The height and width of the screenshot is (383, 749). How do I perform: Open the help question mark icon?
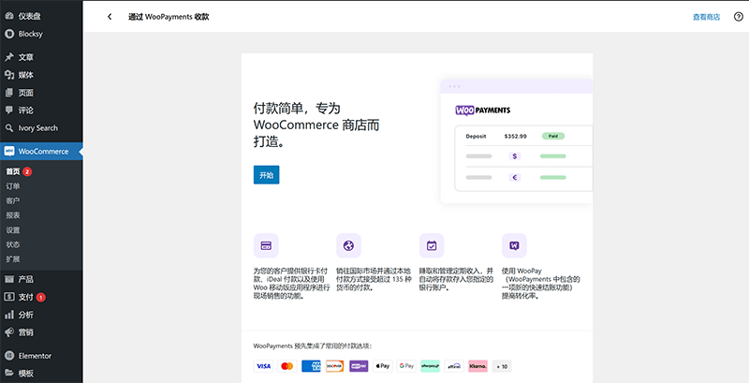coord(739,17)
